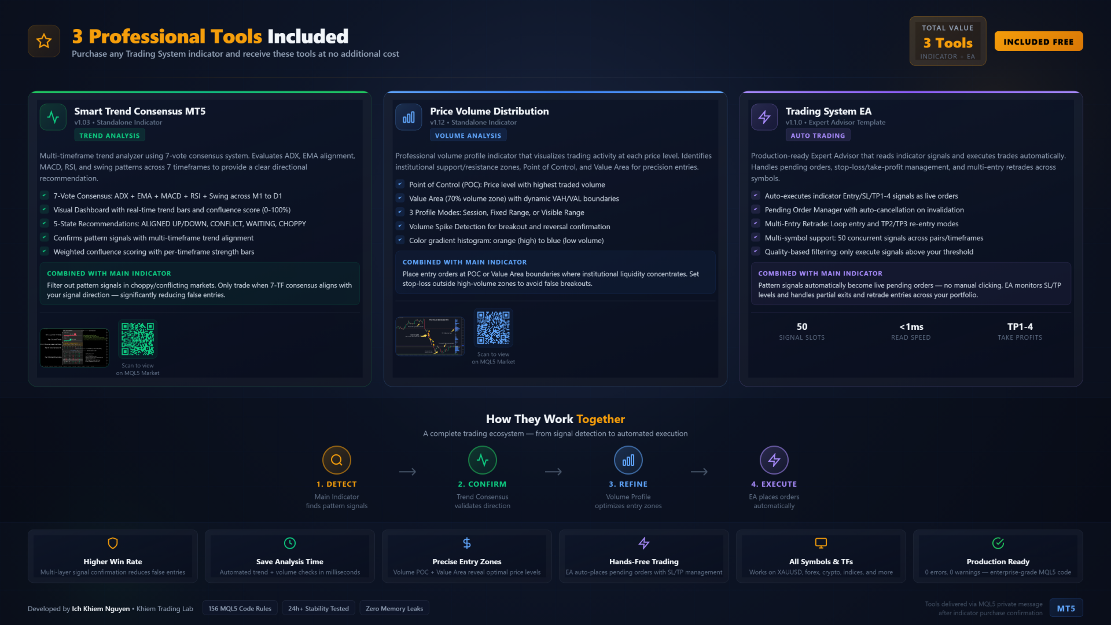Click the Trading System EA lightning icon
This screenshot has height=625, width=1111.
pos(764,117)
